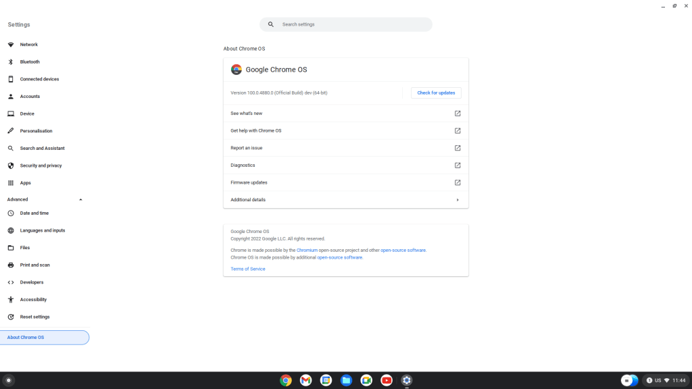Viewport: 692px width, 389px height.
Task: Click the Accessibility figure icon
Action: point(11,299)
